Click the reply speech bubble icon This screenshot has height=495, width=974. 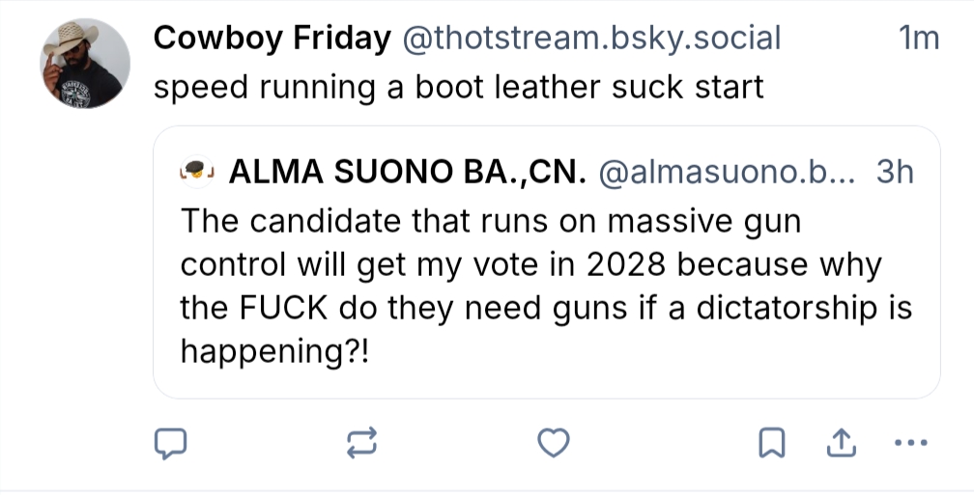pyautogui.click(x=171, y=443)
